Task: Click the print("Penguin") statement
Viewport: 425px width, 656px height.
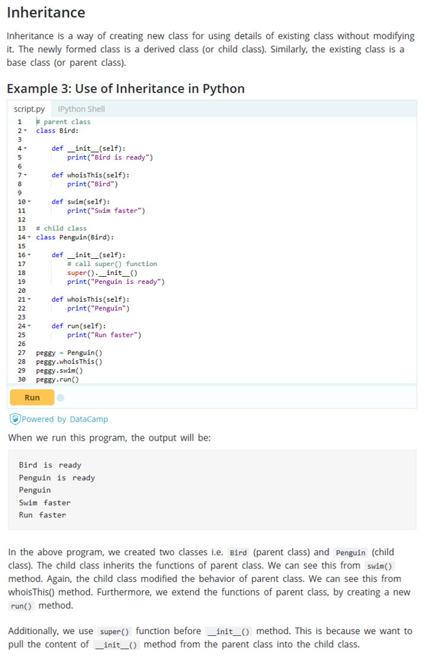Action: (99, 308)
